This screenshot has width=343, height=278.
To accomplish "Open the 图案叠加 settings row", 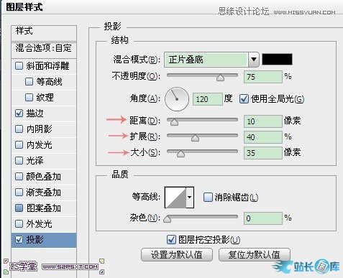I will 44,208.
